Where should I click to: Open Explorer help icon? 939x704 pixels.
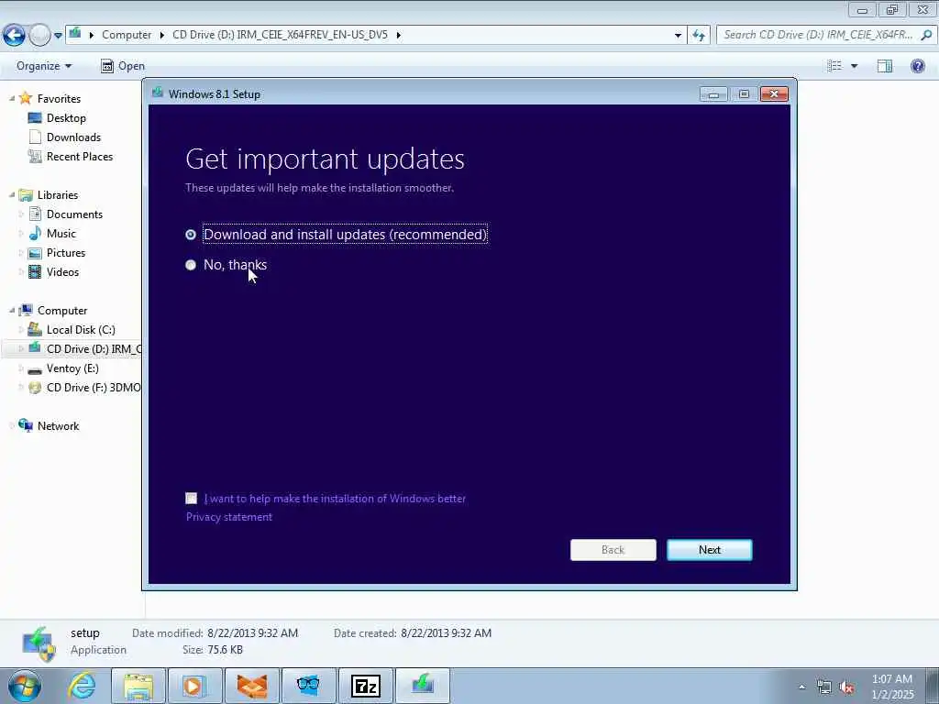(917, 66)
